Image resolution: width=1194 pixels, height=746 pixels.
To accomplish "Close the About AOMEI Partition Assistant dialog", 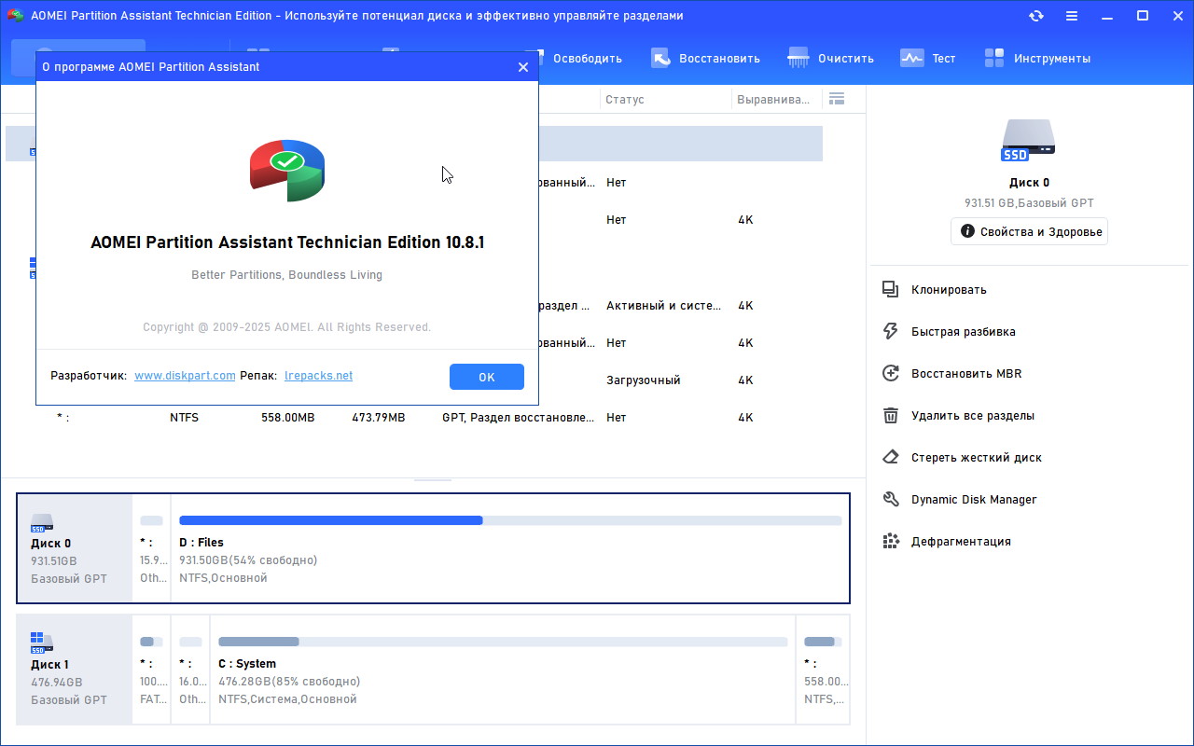I will coord(522,67).
